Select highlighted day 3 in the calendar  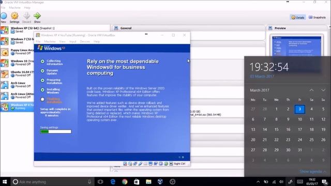[x=300, y=109]
